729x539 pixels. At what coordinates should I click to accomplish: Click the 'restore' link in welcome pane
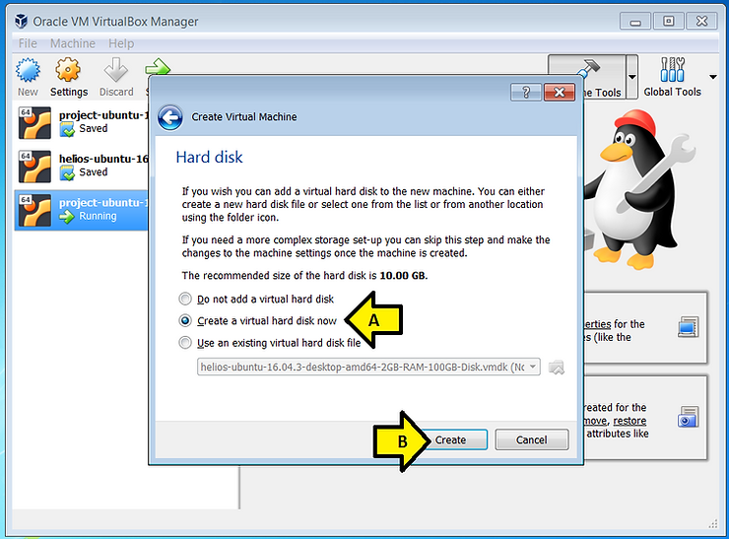coord(630,421)
